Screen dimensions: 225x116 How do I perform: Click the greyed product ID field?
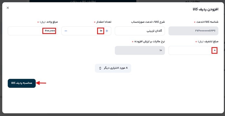pos(193,31)
